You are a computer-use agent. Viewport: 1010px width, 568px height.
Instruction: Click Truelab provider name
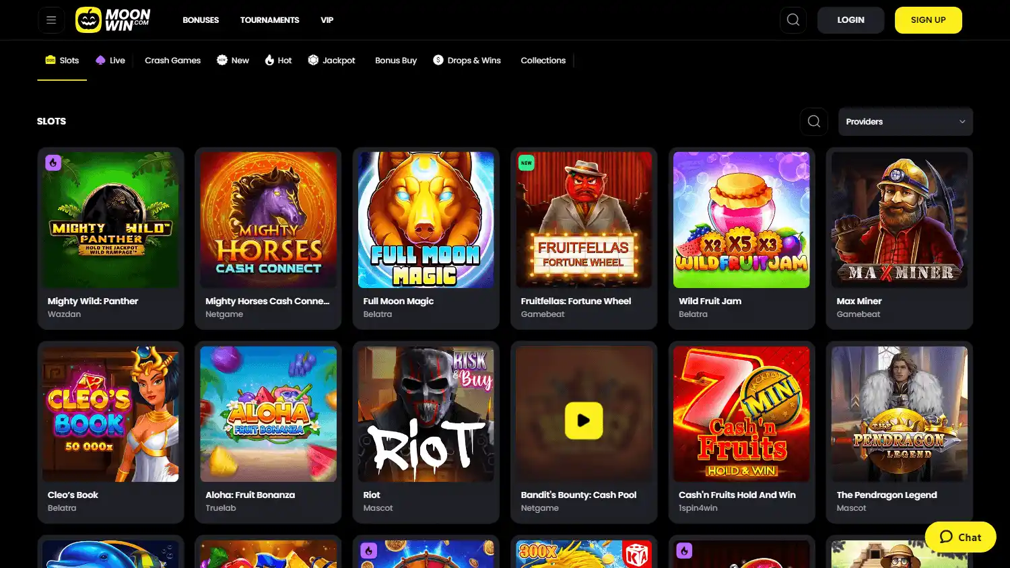pos(221,508)
